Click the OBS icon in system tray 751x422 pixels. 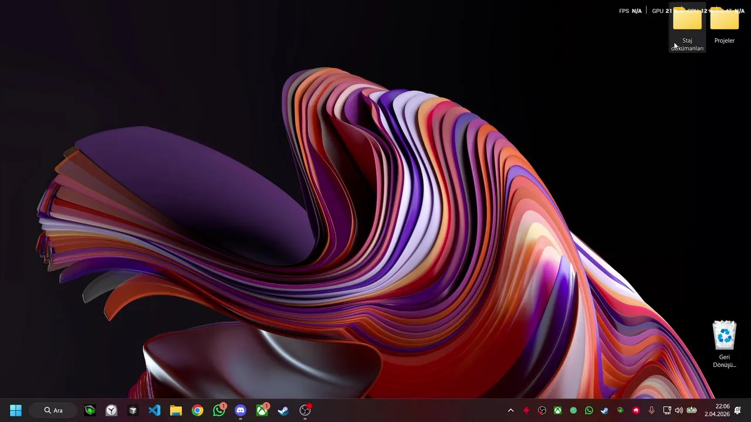[x=542, y=410]
